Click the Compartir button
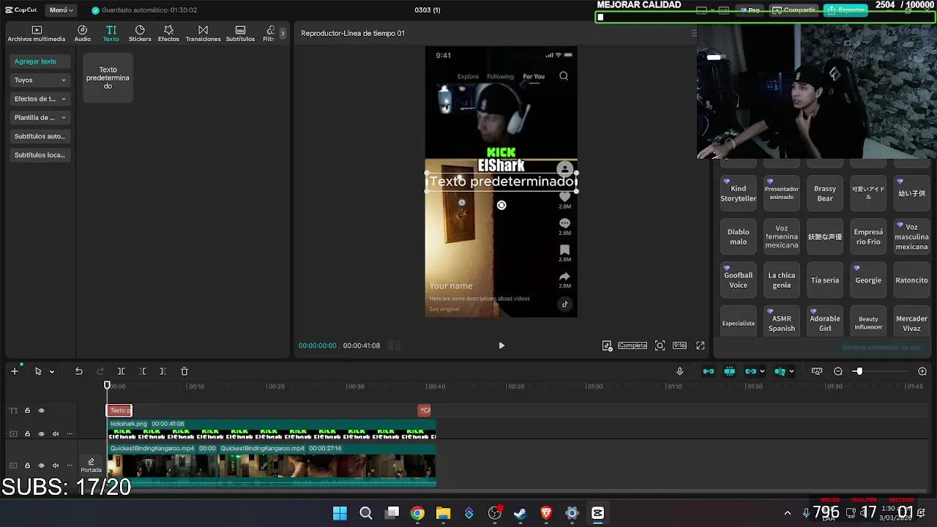This screenshot has height=527, width=937. (794, 10)
